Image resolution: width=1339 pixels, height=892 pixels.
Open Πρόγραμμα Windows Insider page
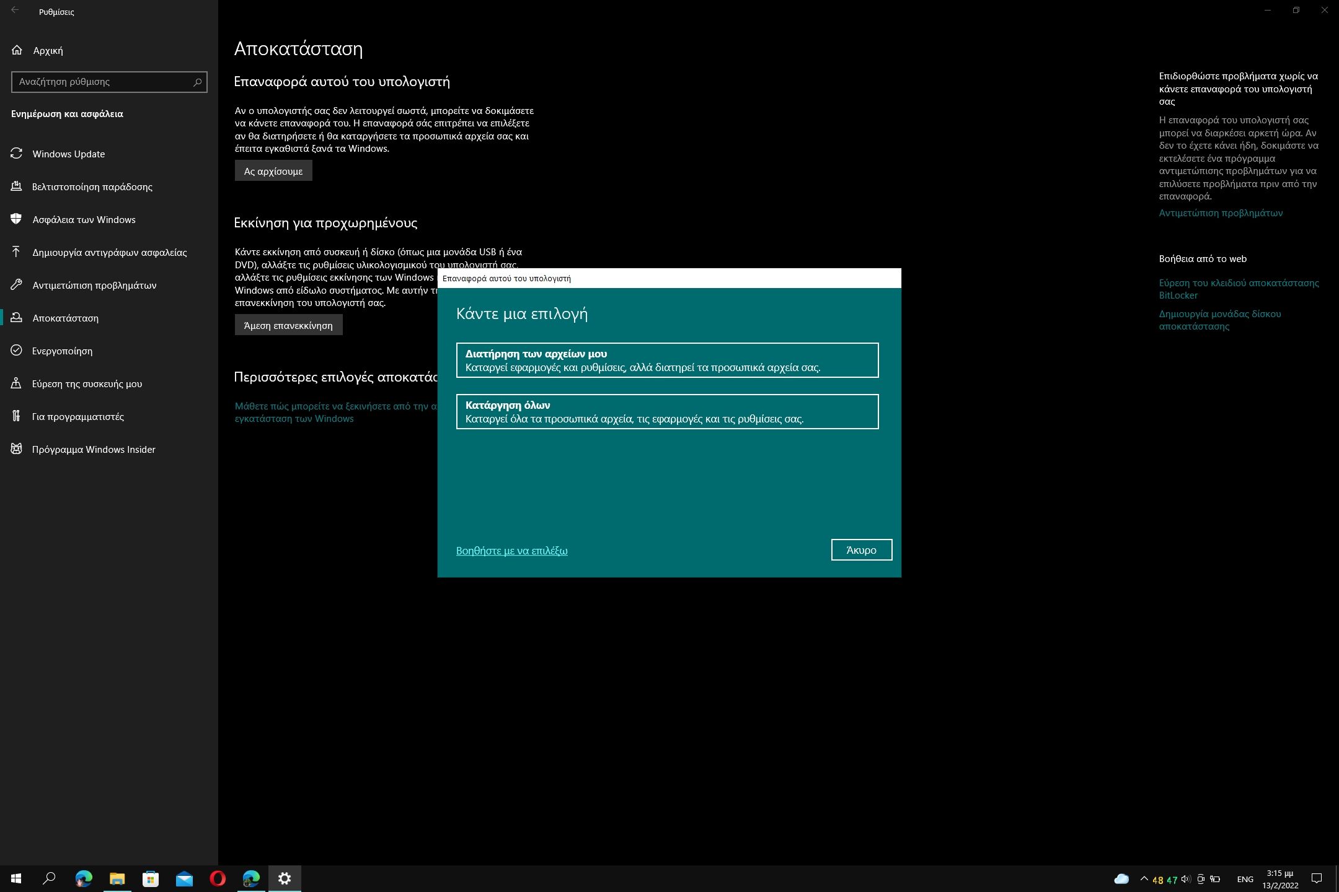coord(94,449)
